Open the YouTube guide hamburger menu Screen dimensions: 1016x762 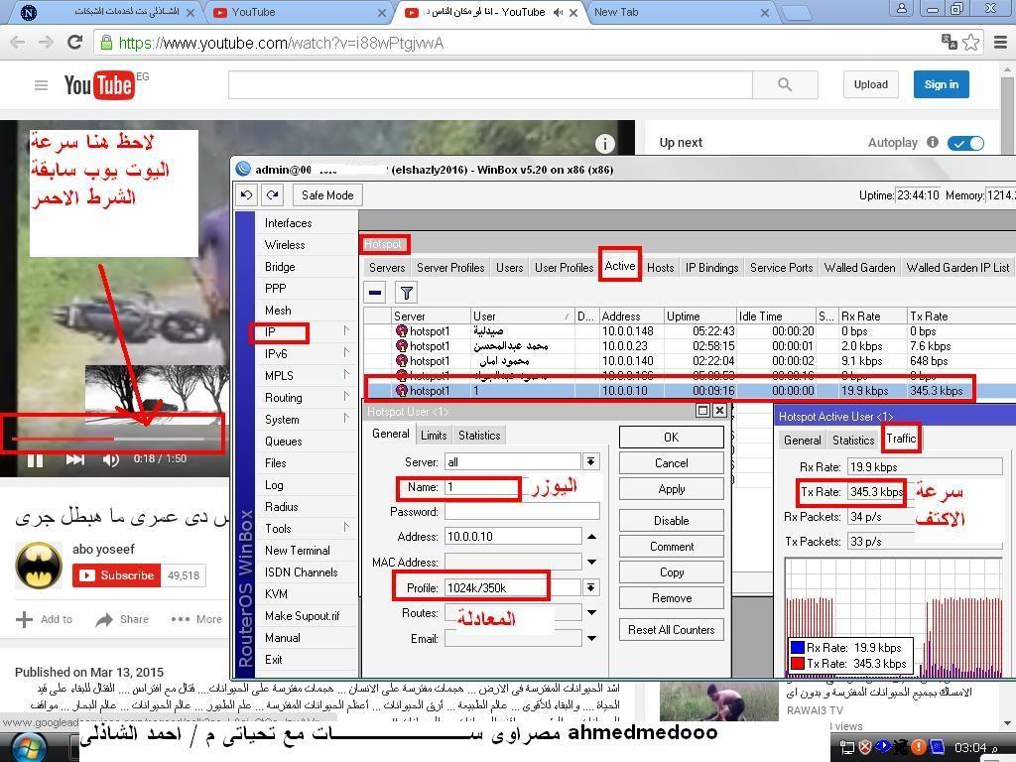click(x=41, y=85)
